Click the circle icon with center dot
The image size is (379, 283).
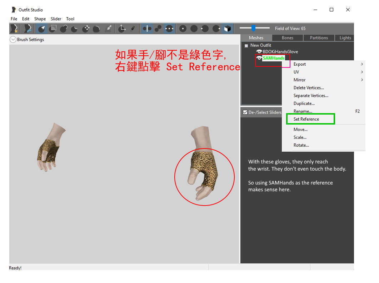pyautogui.click(x=183, y=29)
